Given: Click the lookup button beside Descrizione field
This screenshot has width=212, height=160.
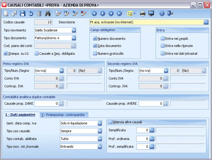Looking at the screenshot, I should pyautogui.click(x=206, y=22).
